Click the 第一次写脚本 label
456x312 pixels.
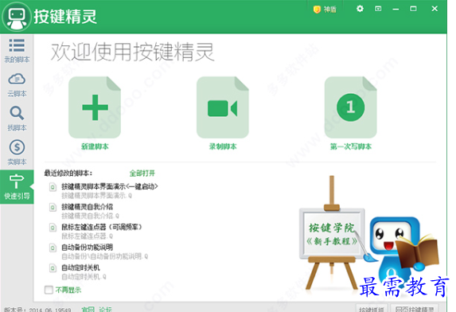tap(351, 146)
